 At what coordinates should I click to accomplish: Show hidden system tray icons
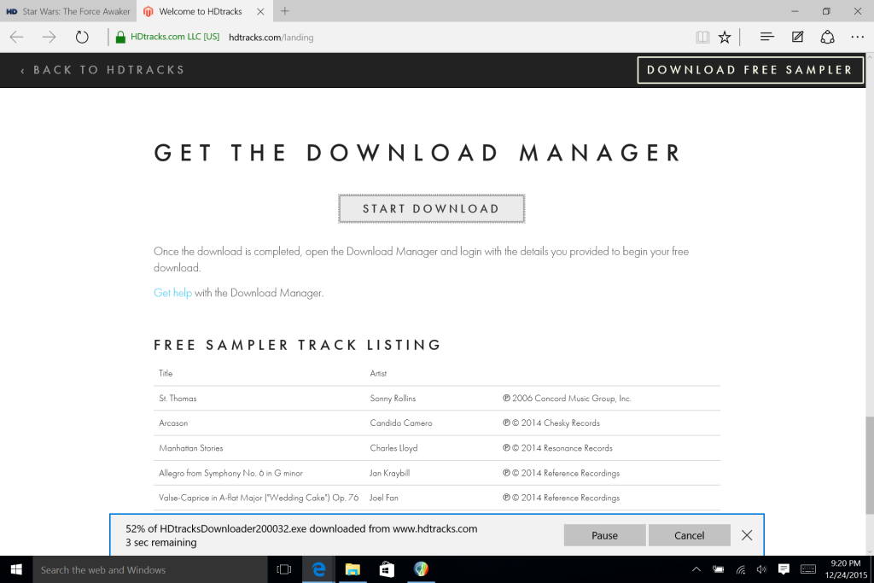point(696,569)
